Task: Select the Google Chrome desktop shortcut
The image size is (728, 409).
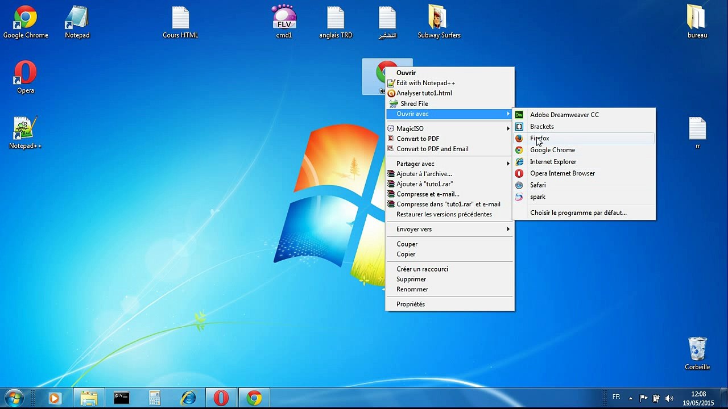Action: (26, 23)
